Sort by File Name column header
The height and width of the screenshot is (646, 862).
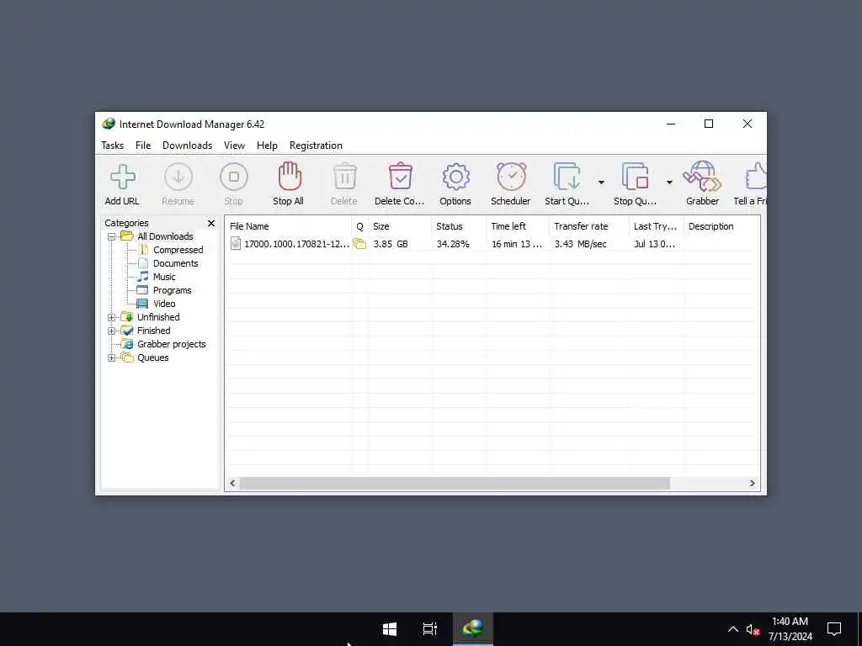click(x=288, y=226)
